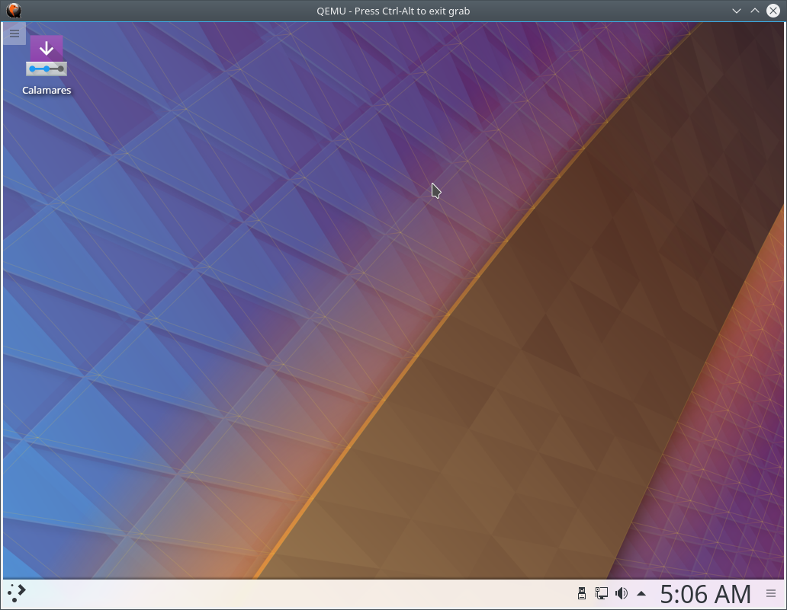Open the window menu chevron in the title bar
Image resolution: width=787 pixels, height=610 pixels.
click(736, 10)
